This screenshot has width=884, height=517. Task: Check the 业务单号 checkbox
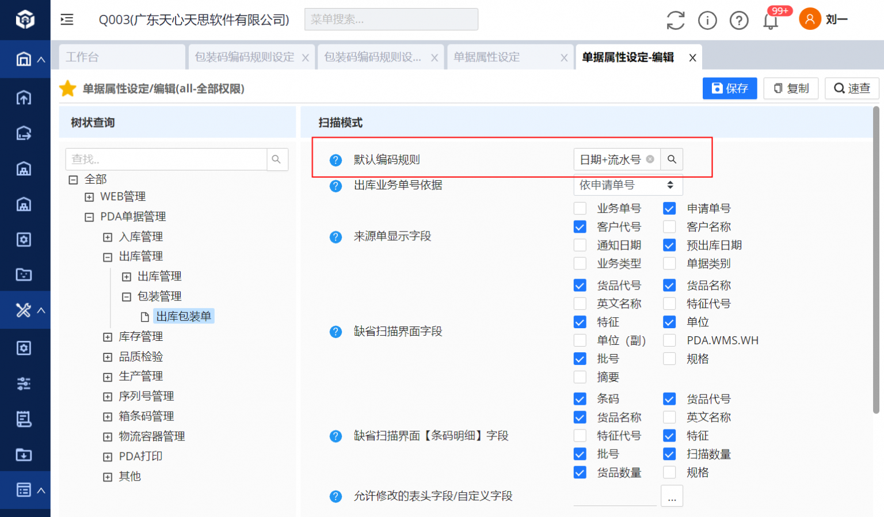[x=580, y=208]
